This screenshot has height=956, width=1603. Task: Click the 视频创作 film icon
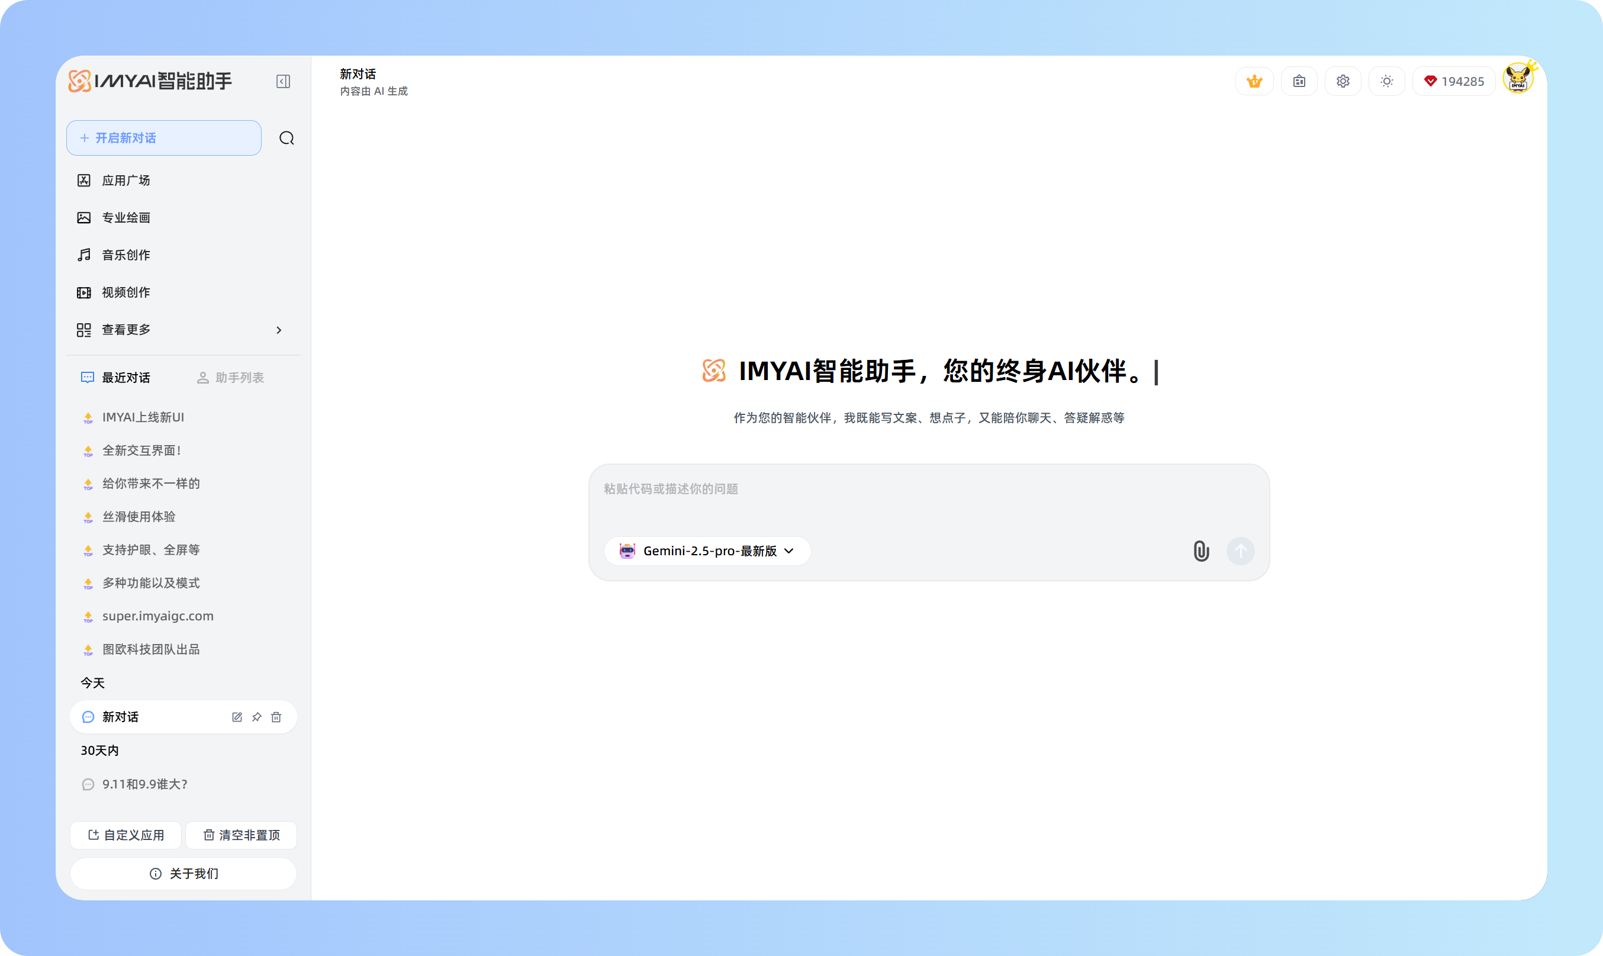pos(83,292)
